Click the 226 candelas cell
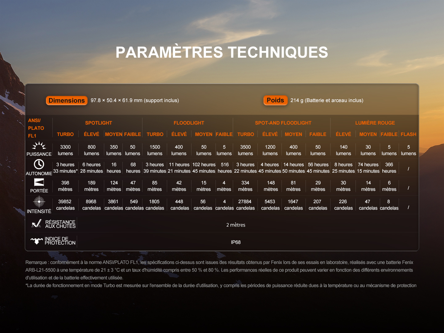The height and width of the screenshot is (333, 444). 343,205
